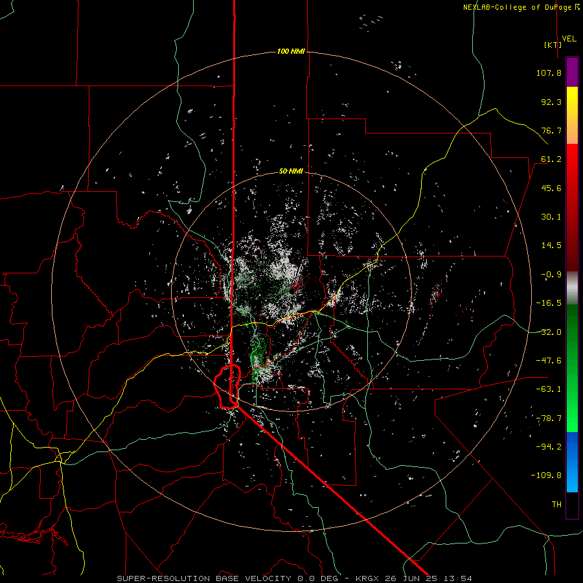The image size is (583, 583).
Task: Pick the green segment of the velocity scale
Action: point(572,368)
